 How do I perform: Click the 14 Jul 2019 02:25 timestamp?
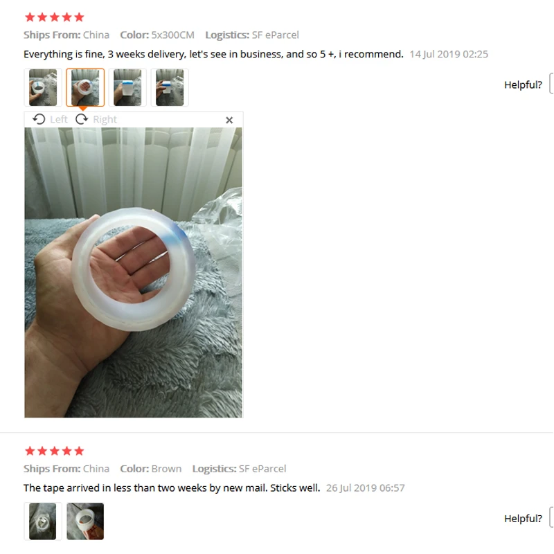[x=449, y=54]
